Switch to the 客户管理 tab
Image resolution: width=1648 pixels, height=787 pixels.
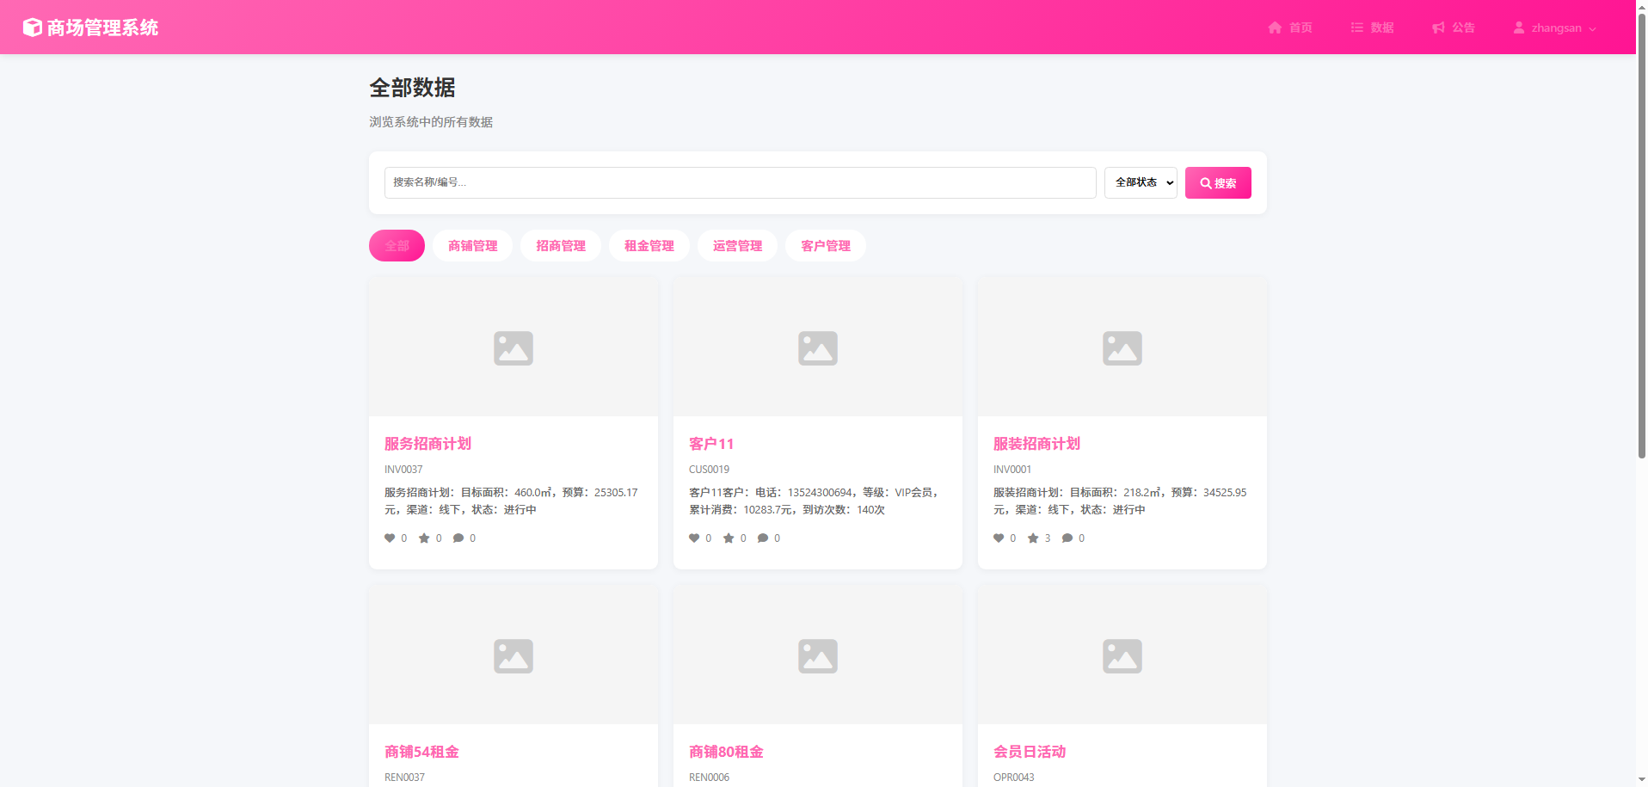click(x=826, y=246)
